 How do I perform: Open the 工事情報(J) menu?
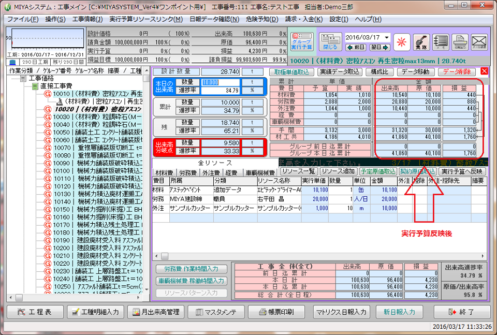87,19
